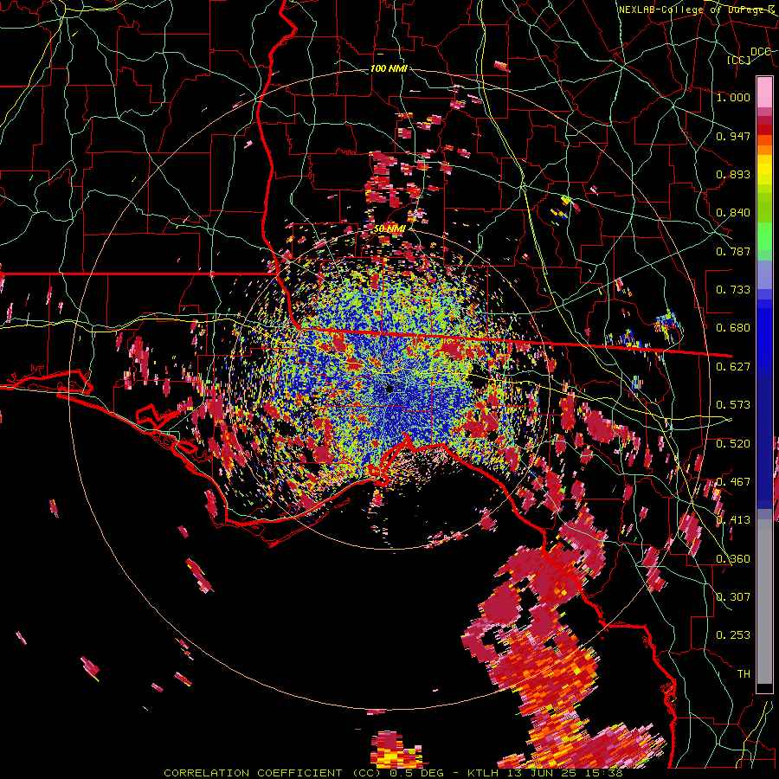Click the 50 NMI range ring label
The width and height of the screenshot is (779, 779).
[389, 229]
